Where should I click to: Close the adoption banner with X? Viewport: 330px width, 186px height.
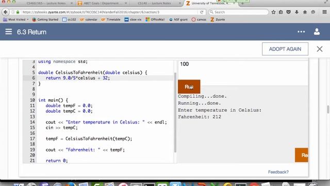pyautogui.click(x=320, y=49)
